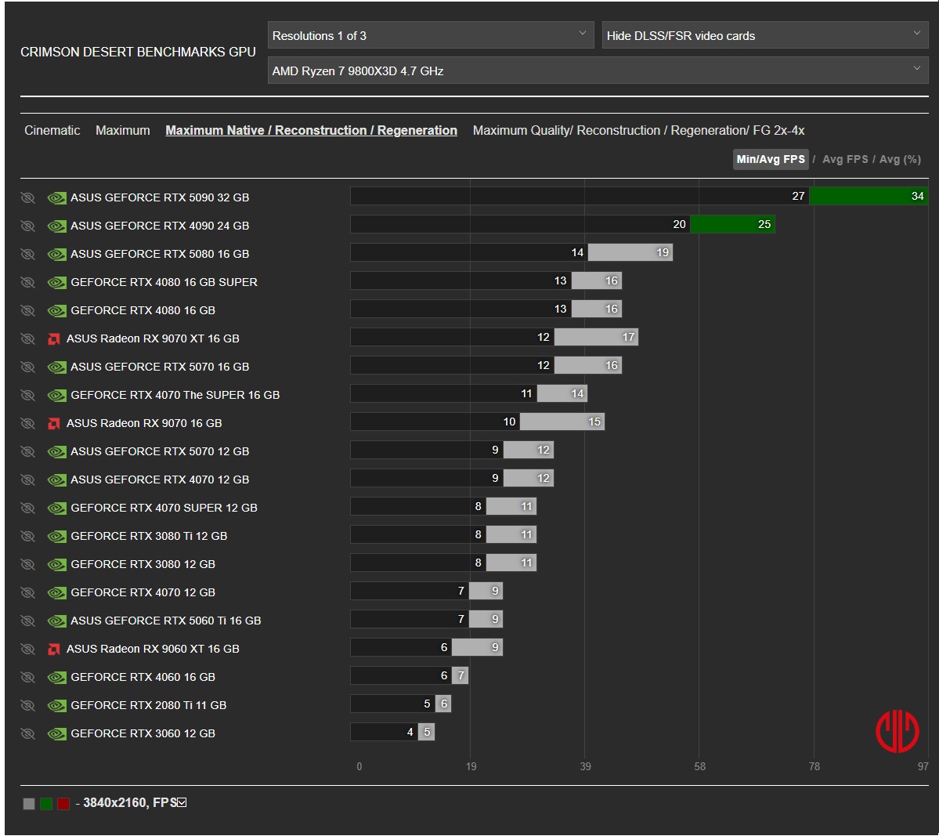This screenshot has height=836, width=939.
Task: Click the NVIDIA logo beside ASUS RTX 5070 12 GB
Action: pos(57,451)
